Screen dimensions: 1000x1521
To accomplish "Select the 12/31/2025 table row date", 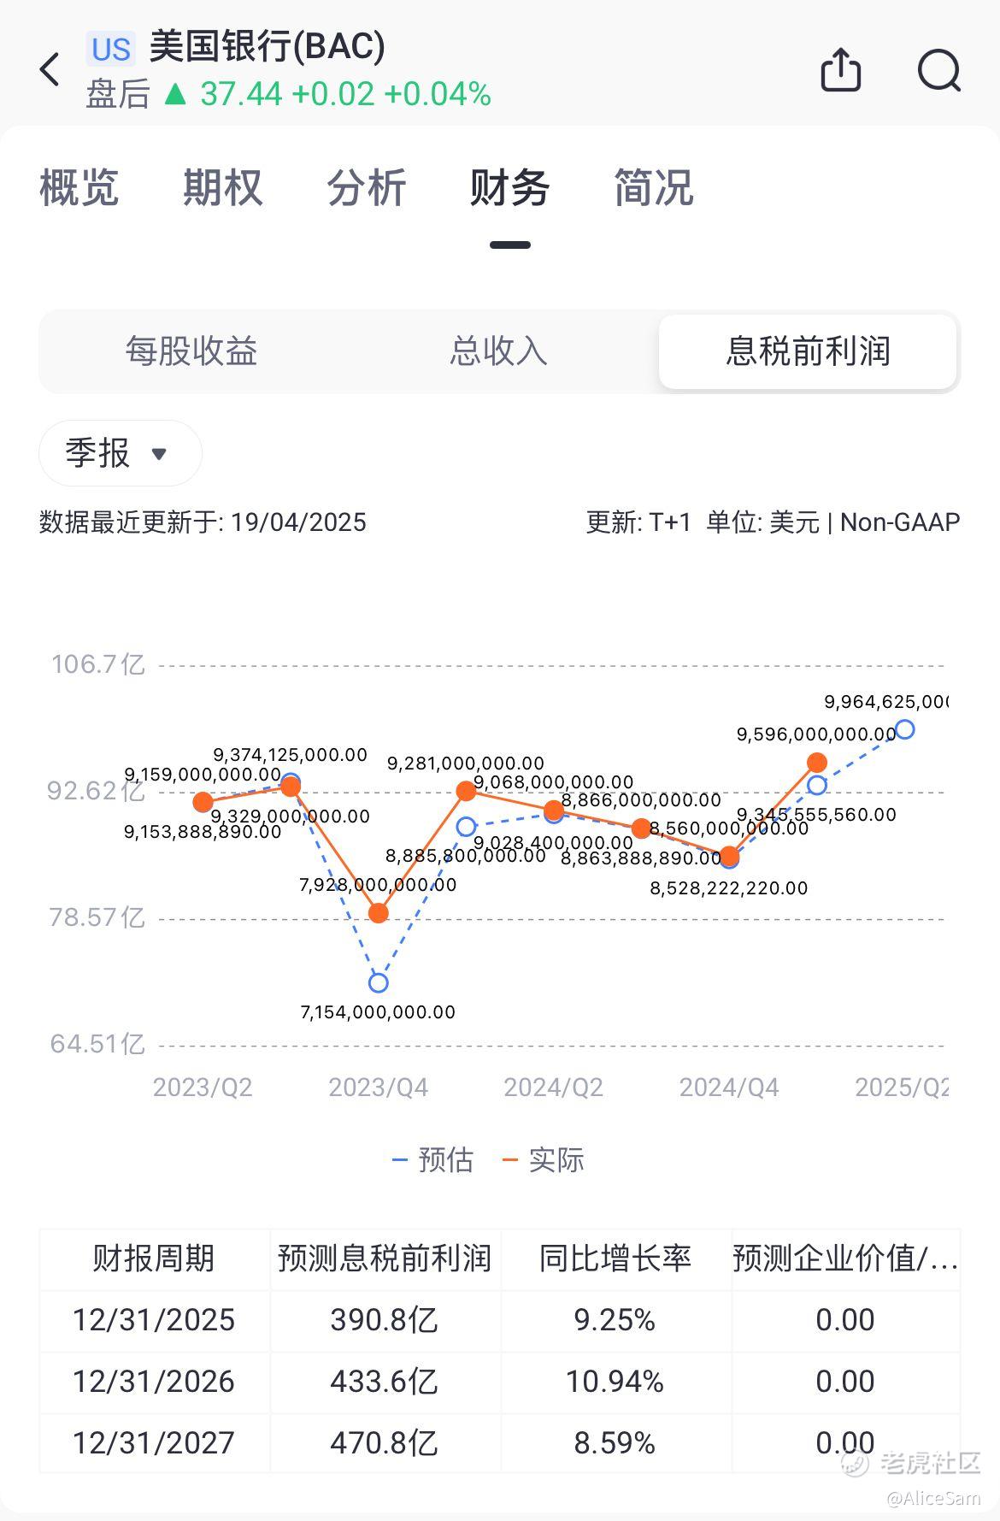I will [154, 1320].
